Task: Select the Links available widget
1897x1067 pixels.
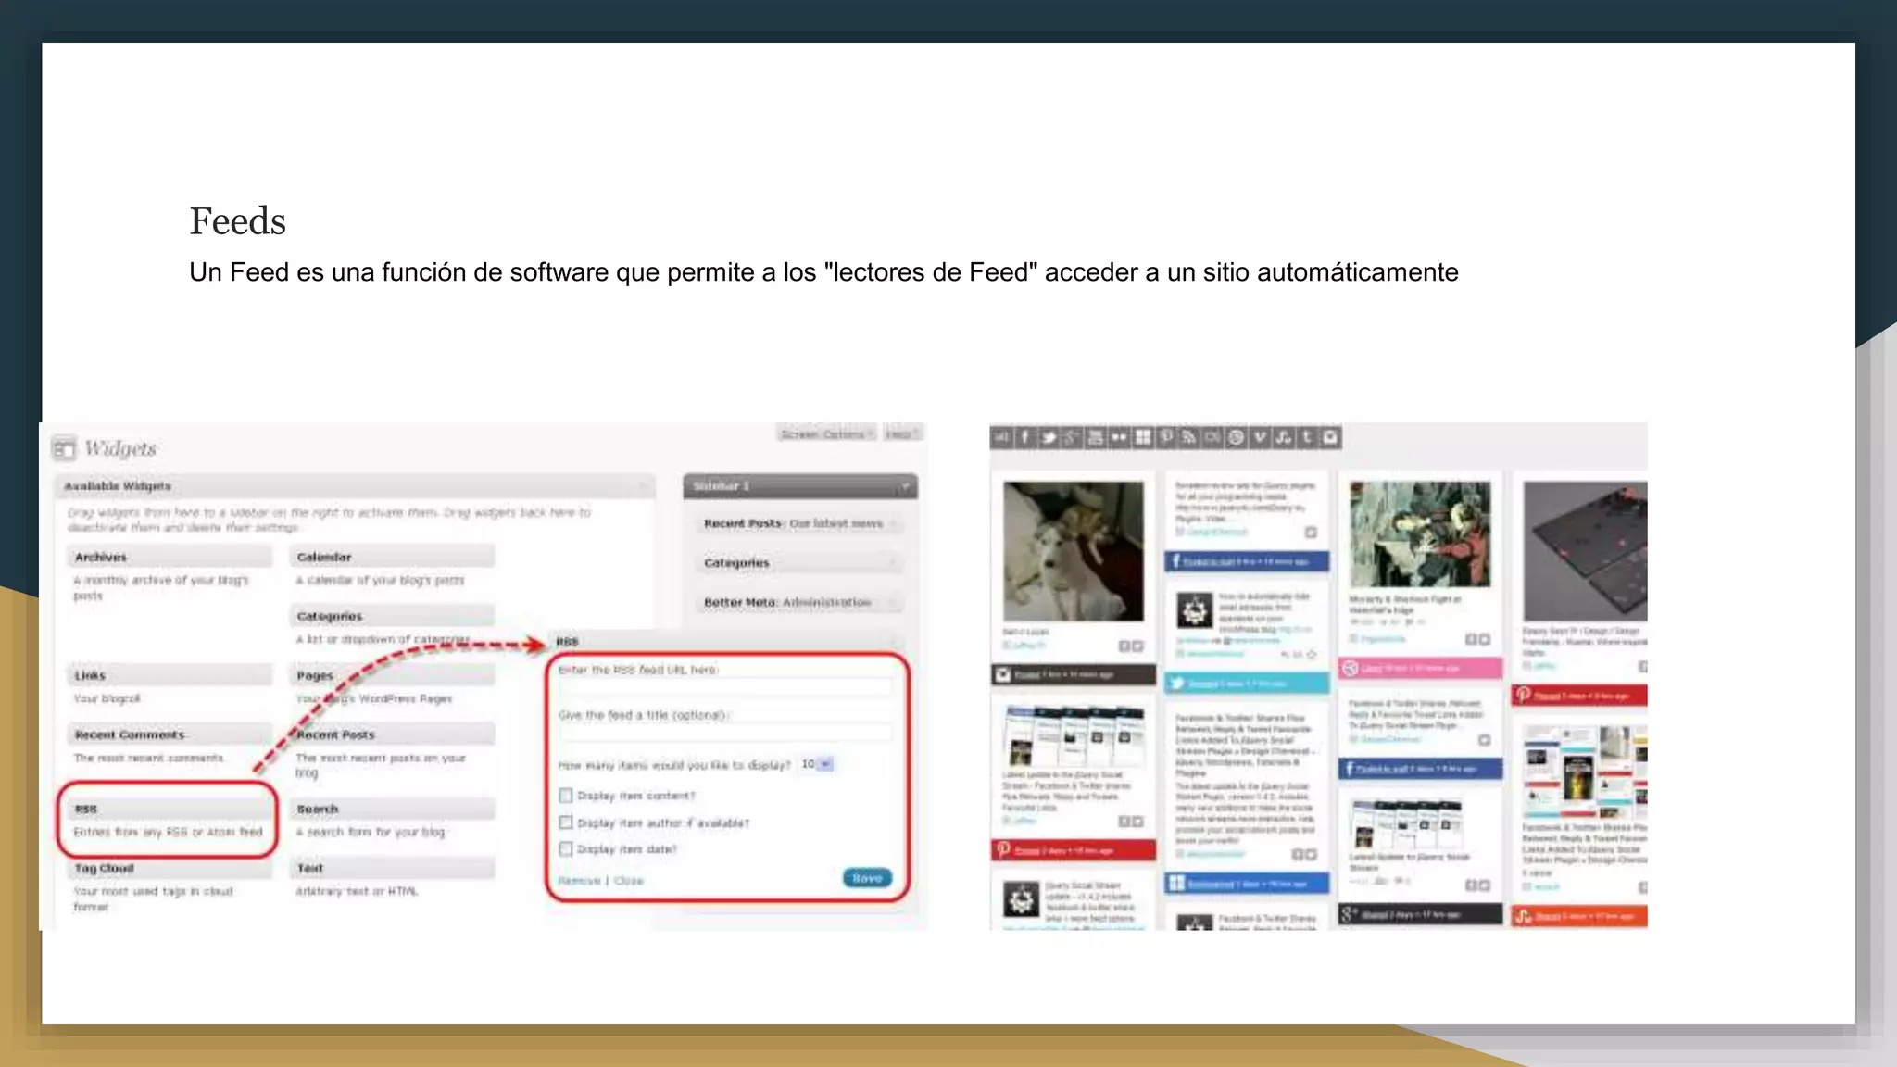Action: click(x=170, y=675)
